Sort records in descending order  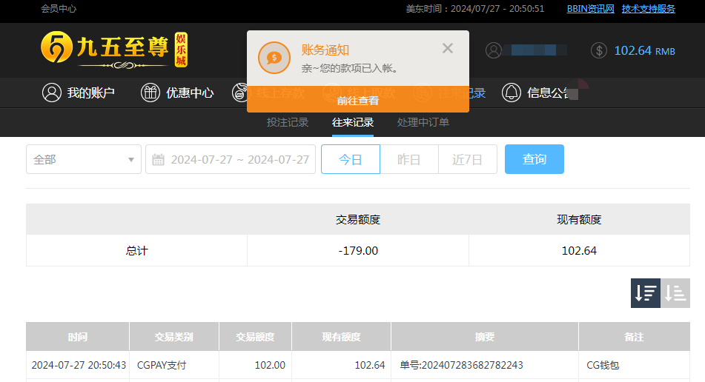tap(645, 293)
